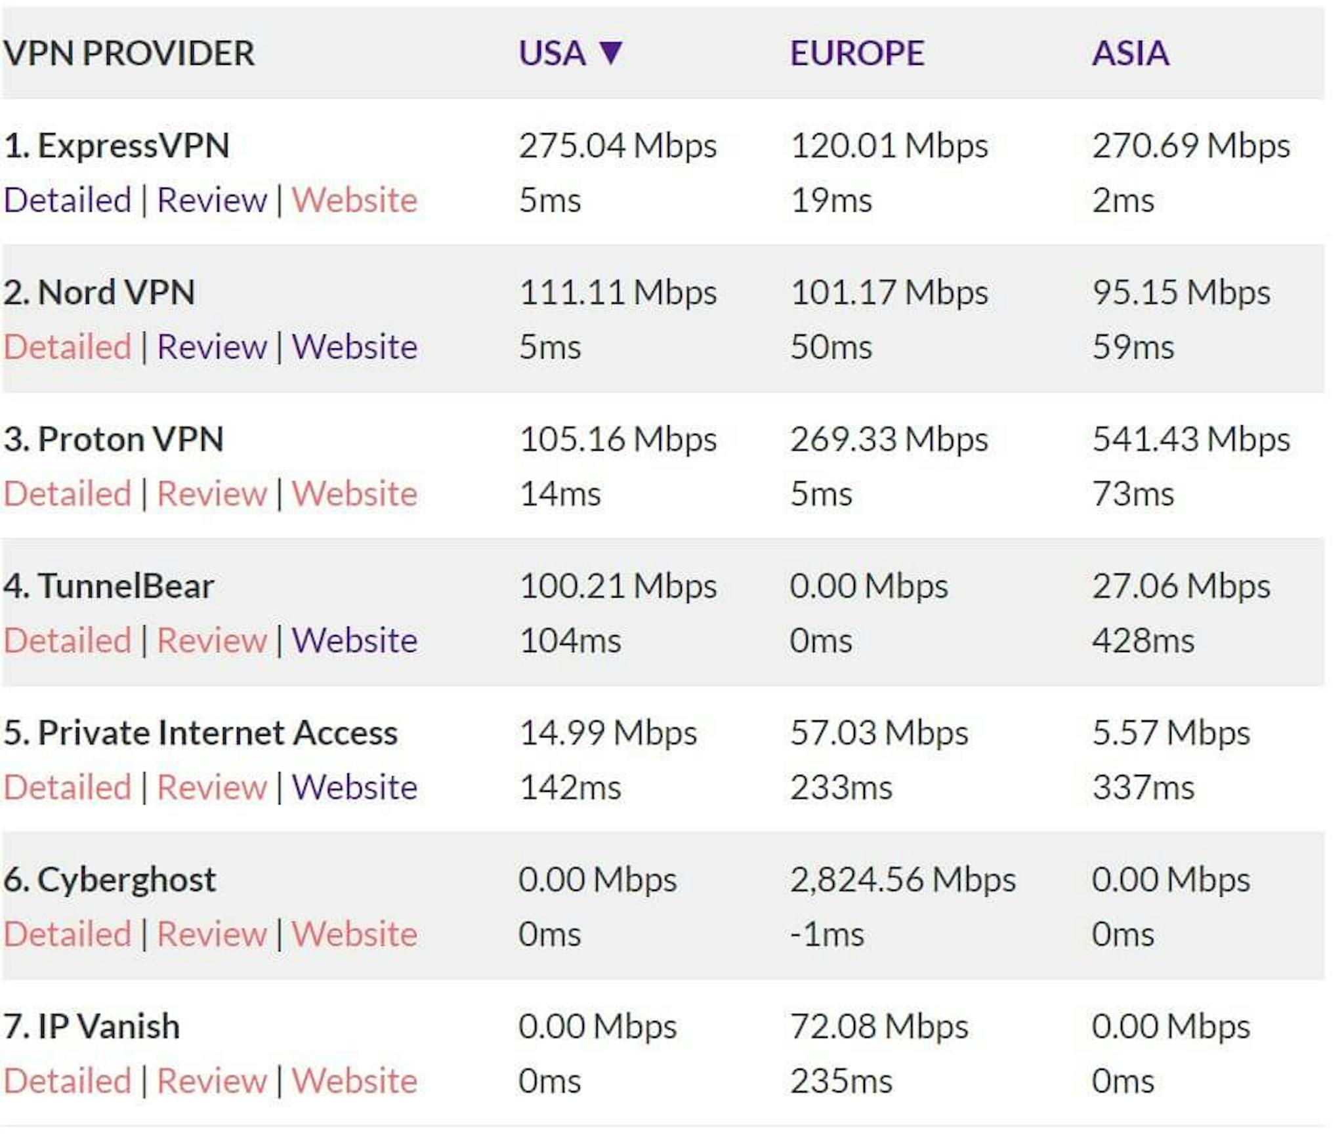This screenshot has width=1344, height=1135.
Task: Open Proton VPN Detailed link
Action: [x=68, y=493]
